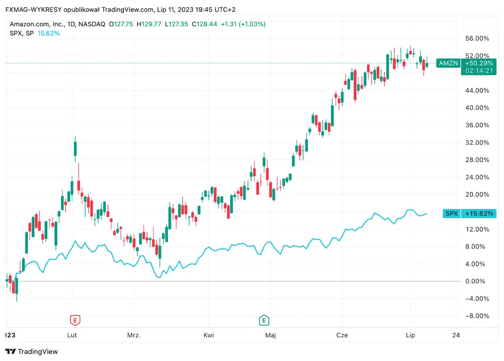The image size is (504, 361).
Task: Click the blue 15.62% value in the SPX legend
Action: point(49,33)
